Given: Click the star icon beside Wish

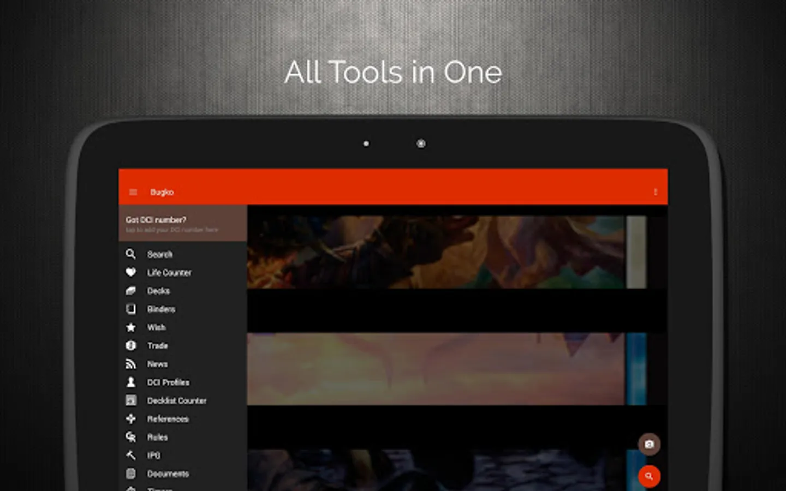Looking at the screenshot, I should click(x=131, y=327).
